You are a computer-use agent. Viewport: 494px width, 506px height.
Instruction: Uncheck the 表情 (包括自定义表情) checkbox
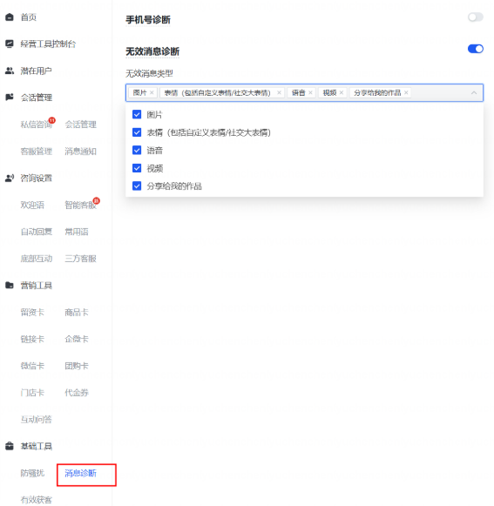click(x=137, y=132)
